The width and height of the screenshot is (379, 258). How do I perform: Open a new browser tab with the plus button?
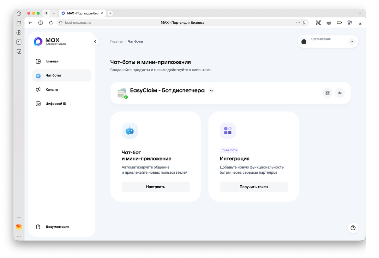point(110,13)
